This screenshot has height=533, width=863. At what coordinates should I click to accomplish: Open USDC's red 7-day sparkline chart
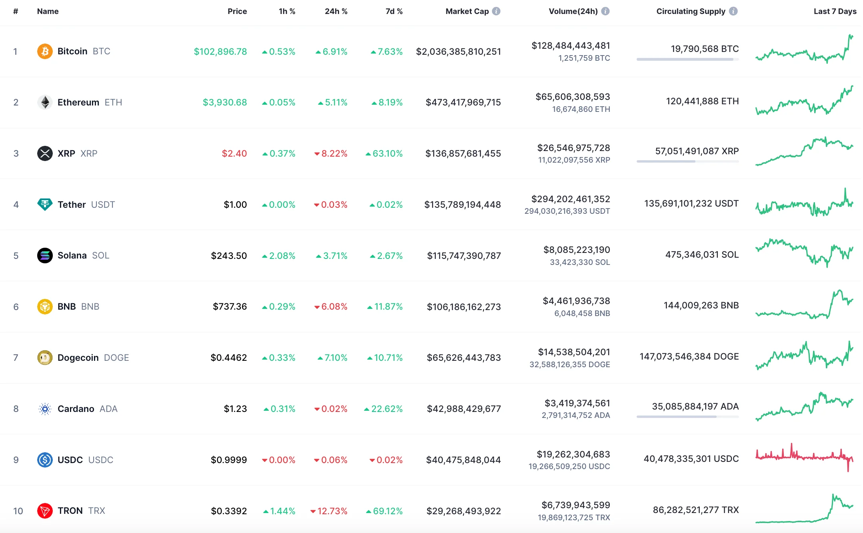tap(804, 457)
